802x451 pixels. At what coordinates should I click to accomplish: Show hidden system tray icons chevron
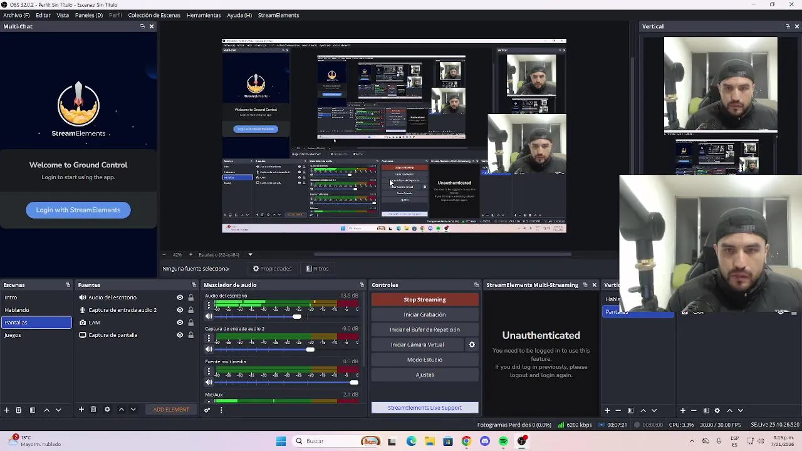pyautogui.click(x=692, y=441)
